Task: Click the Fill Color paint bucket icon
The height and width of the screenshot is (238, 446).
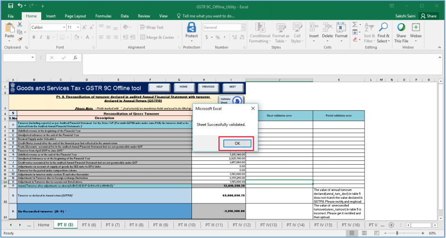Action: pyautogui.click(x=76, y=37)
